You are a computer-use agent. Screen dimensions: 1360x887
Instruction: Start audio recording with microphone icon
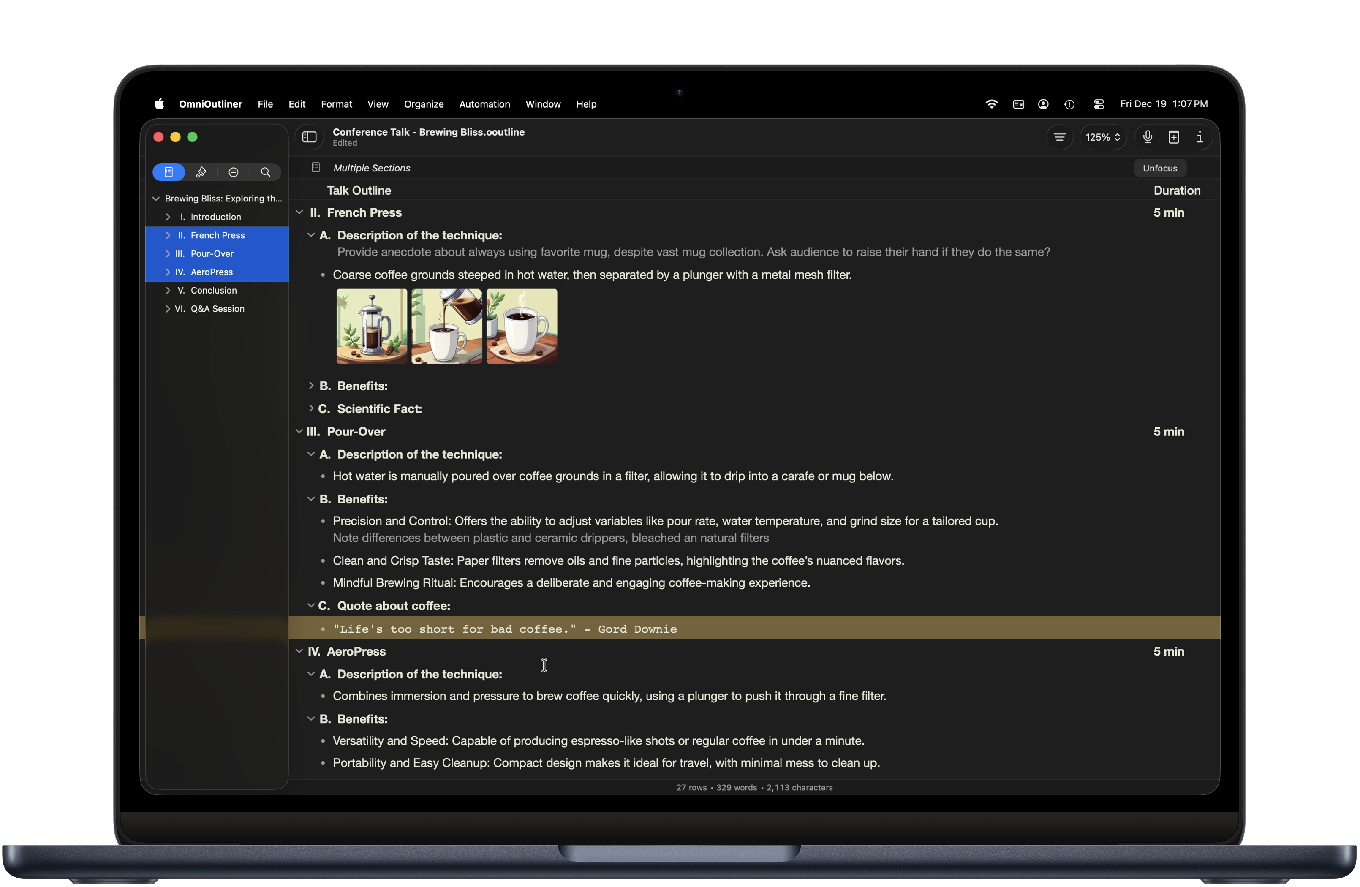(x=1148, y=137)
